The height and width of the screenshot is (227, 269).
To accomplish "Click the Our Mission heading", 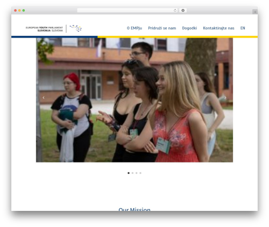I will pyautogui.click(x=134, y=209).
